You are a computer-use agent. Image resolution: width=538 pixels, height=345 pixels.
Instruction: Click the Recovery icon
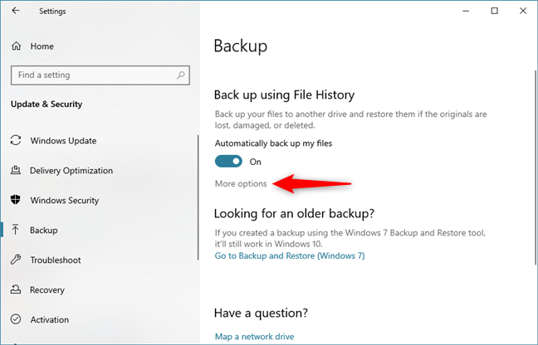click(16, 289)
